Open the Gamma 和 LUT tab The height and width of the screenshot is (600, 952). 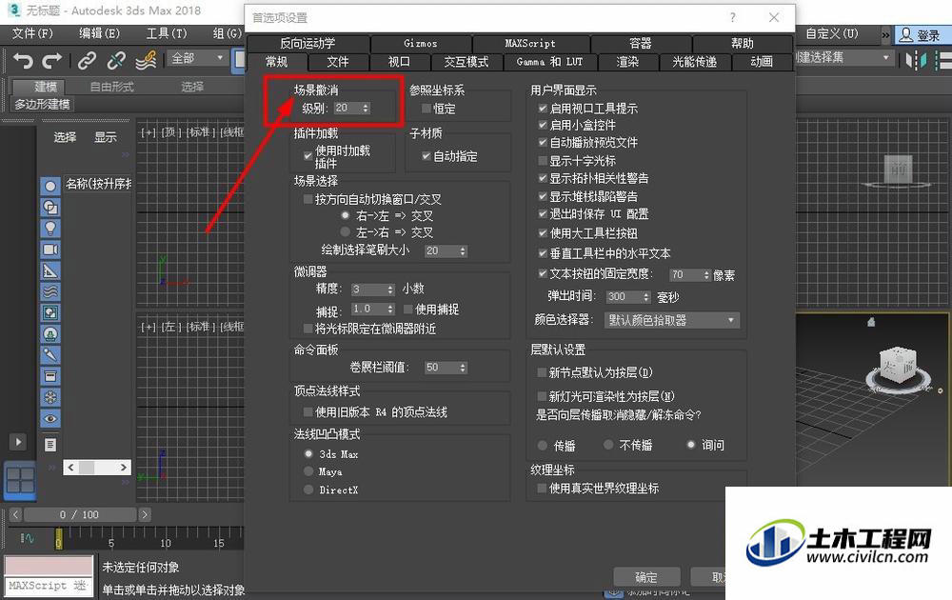point(549,62)
